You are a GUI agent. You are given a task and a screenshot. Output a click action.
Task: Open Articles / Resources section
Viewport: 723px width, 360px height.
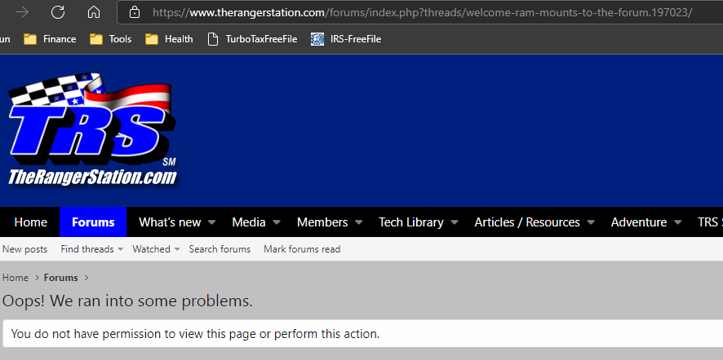coord(527,222)
